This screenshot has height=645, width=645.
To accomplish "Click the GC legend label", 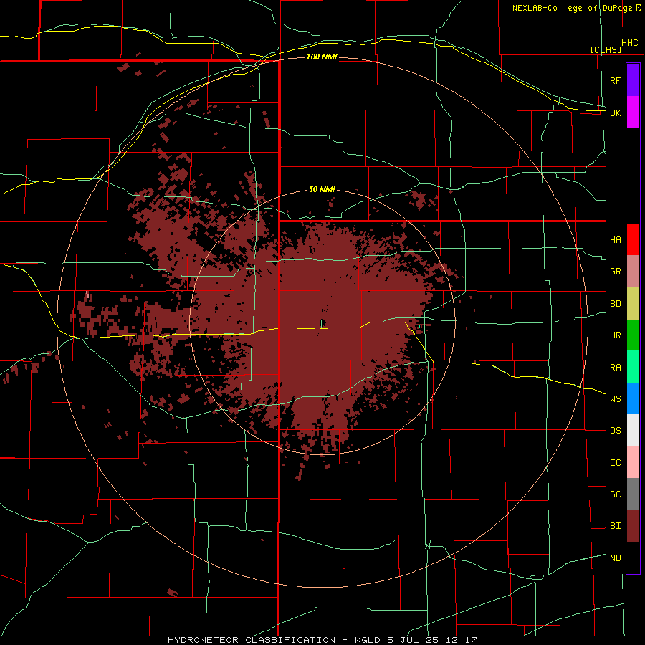I will click(615, 494).
